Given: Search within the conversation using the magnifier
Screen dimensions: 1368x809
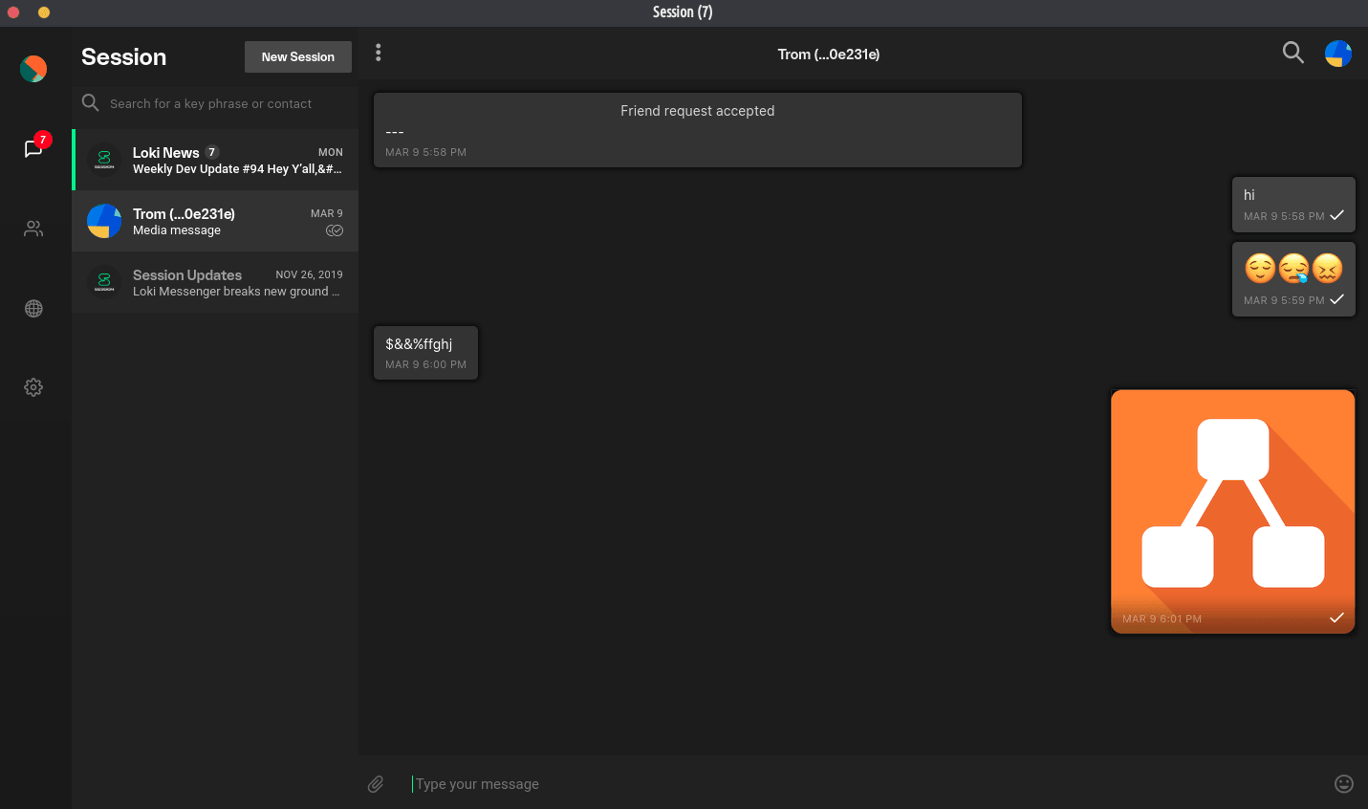Looking at the screenshot, I should [1292, 53].
